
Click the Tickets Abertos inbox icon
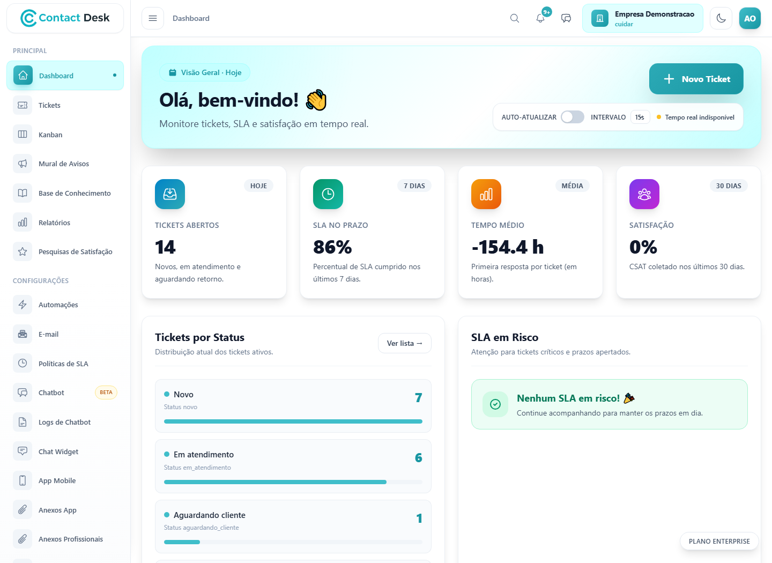click(170, 194)
